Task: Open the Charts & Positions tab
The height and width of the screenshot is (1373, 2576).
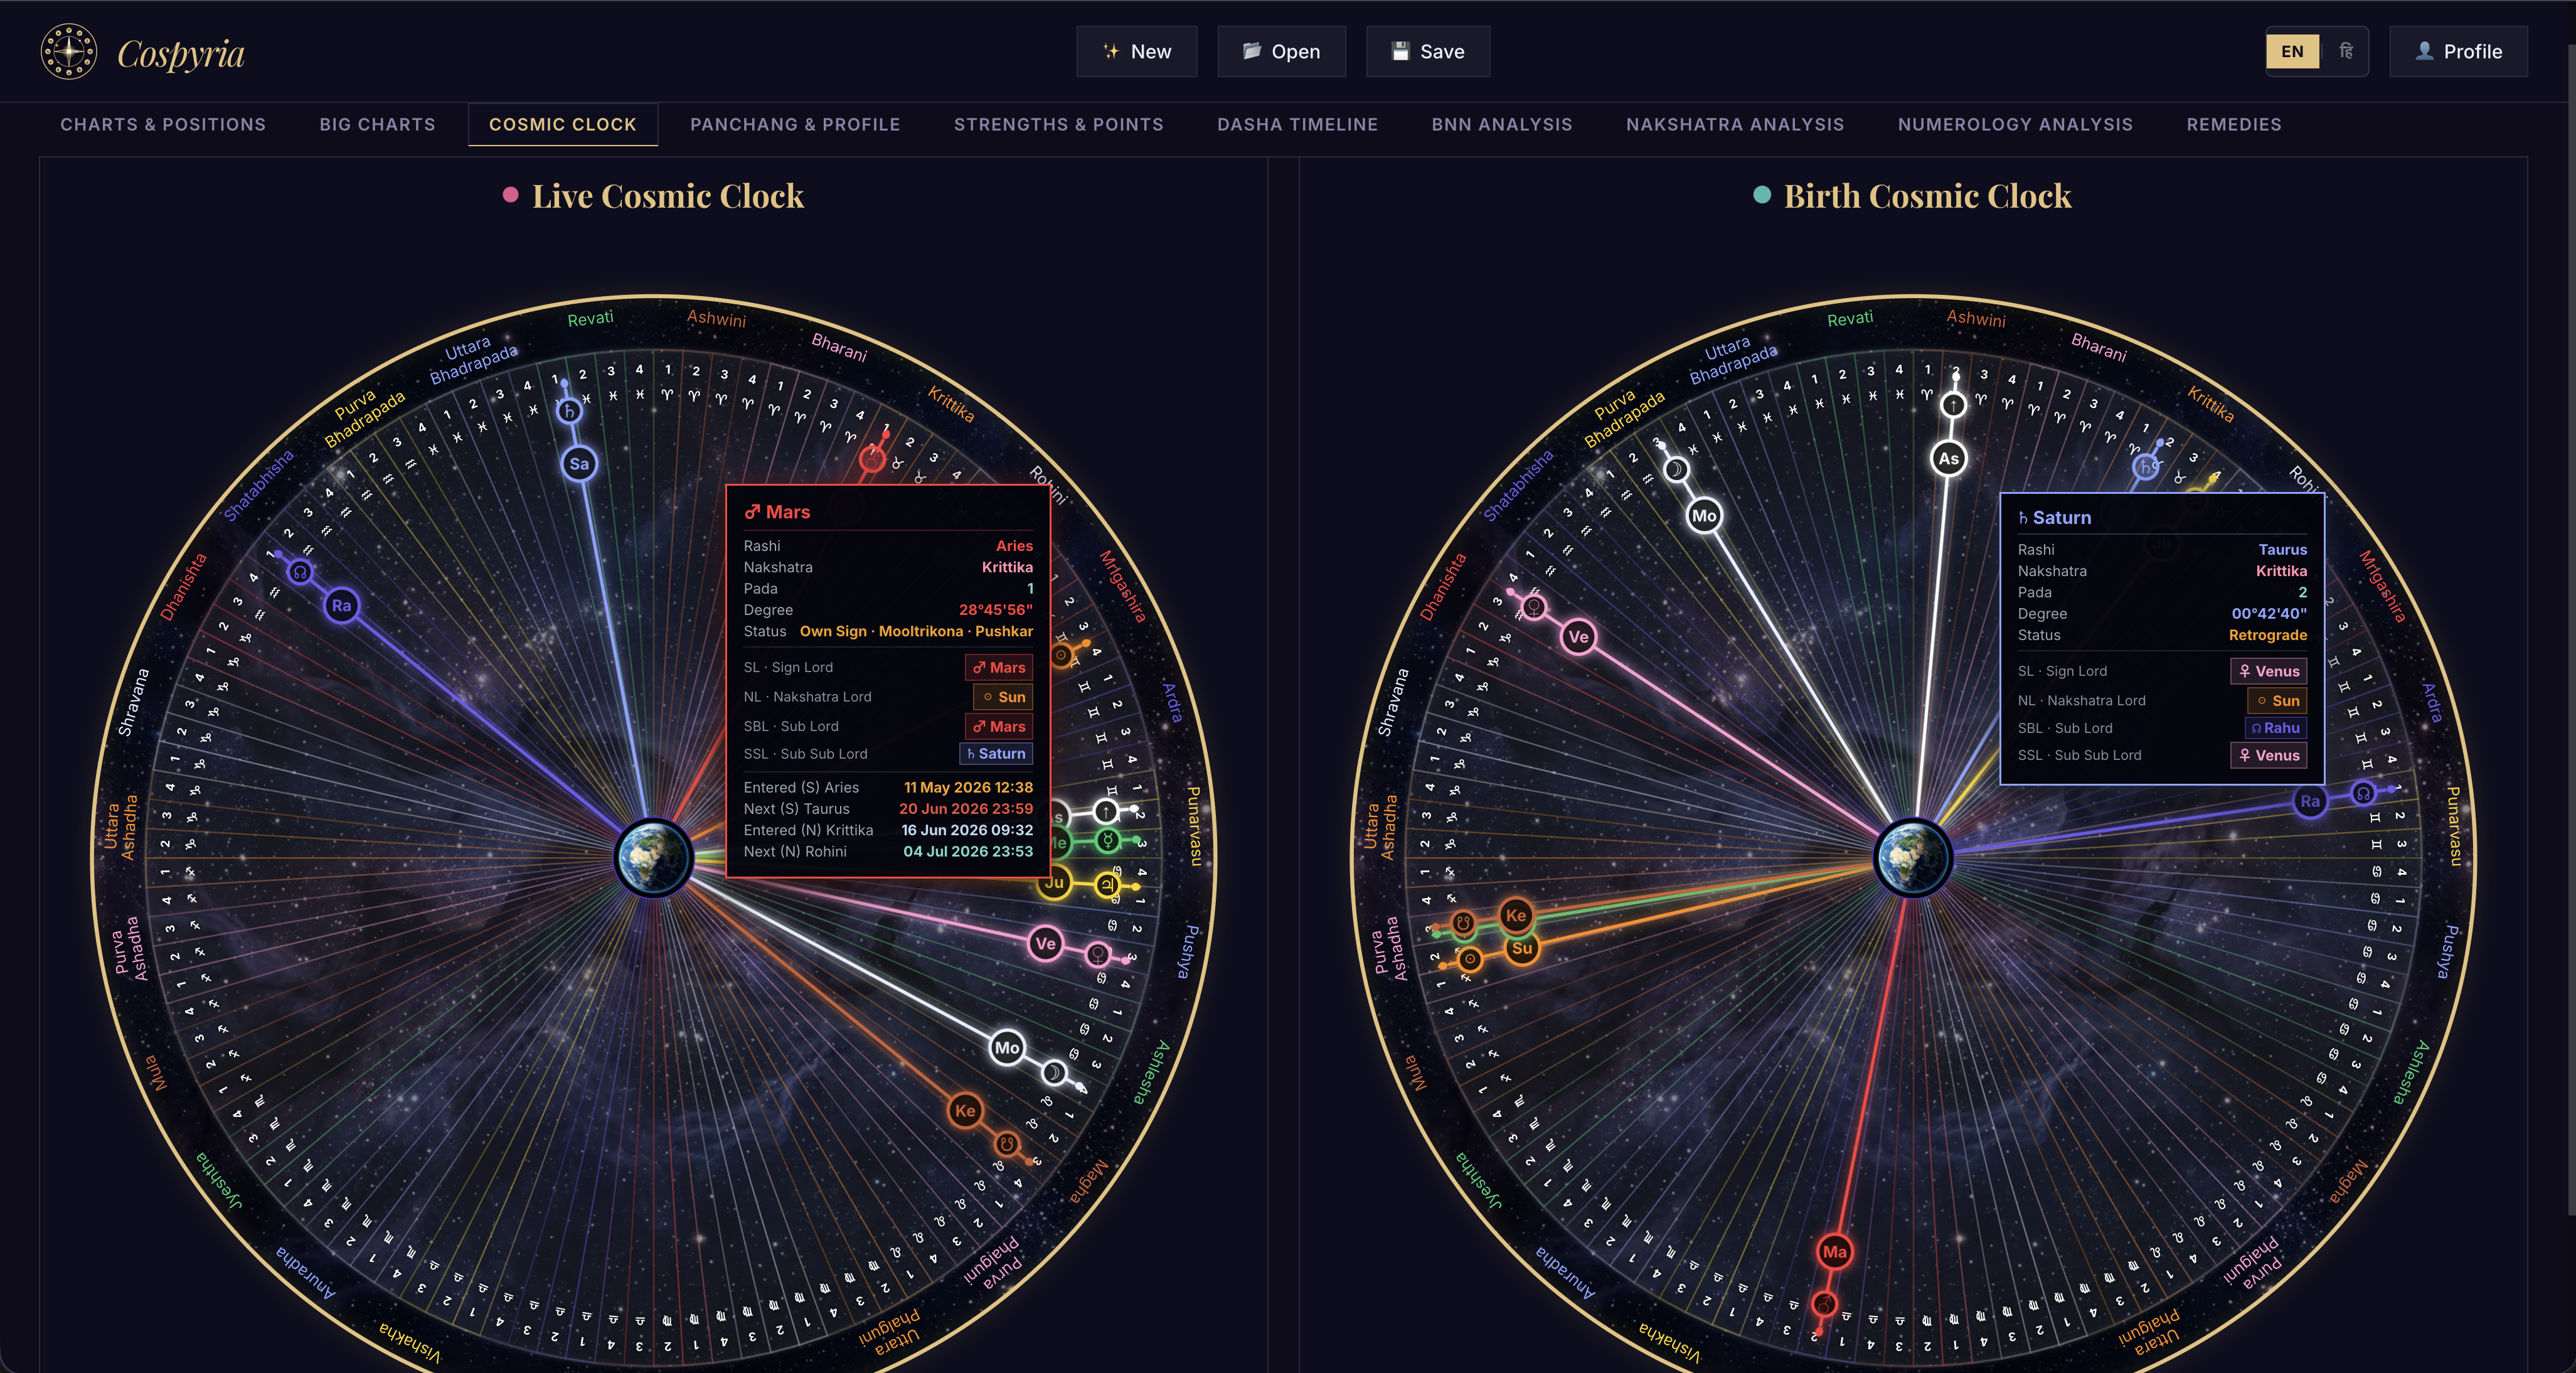Action: click(x=163, y=124)
